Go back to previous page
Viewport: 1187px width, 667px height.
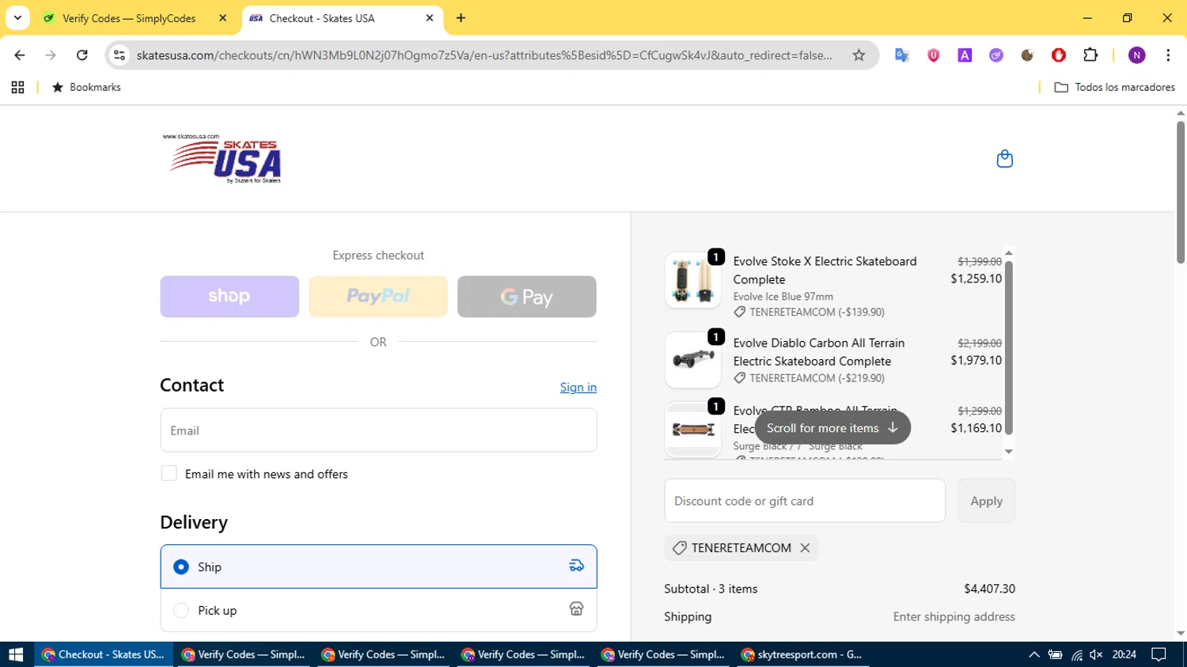click(20, 55)
